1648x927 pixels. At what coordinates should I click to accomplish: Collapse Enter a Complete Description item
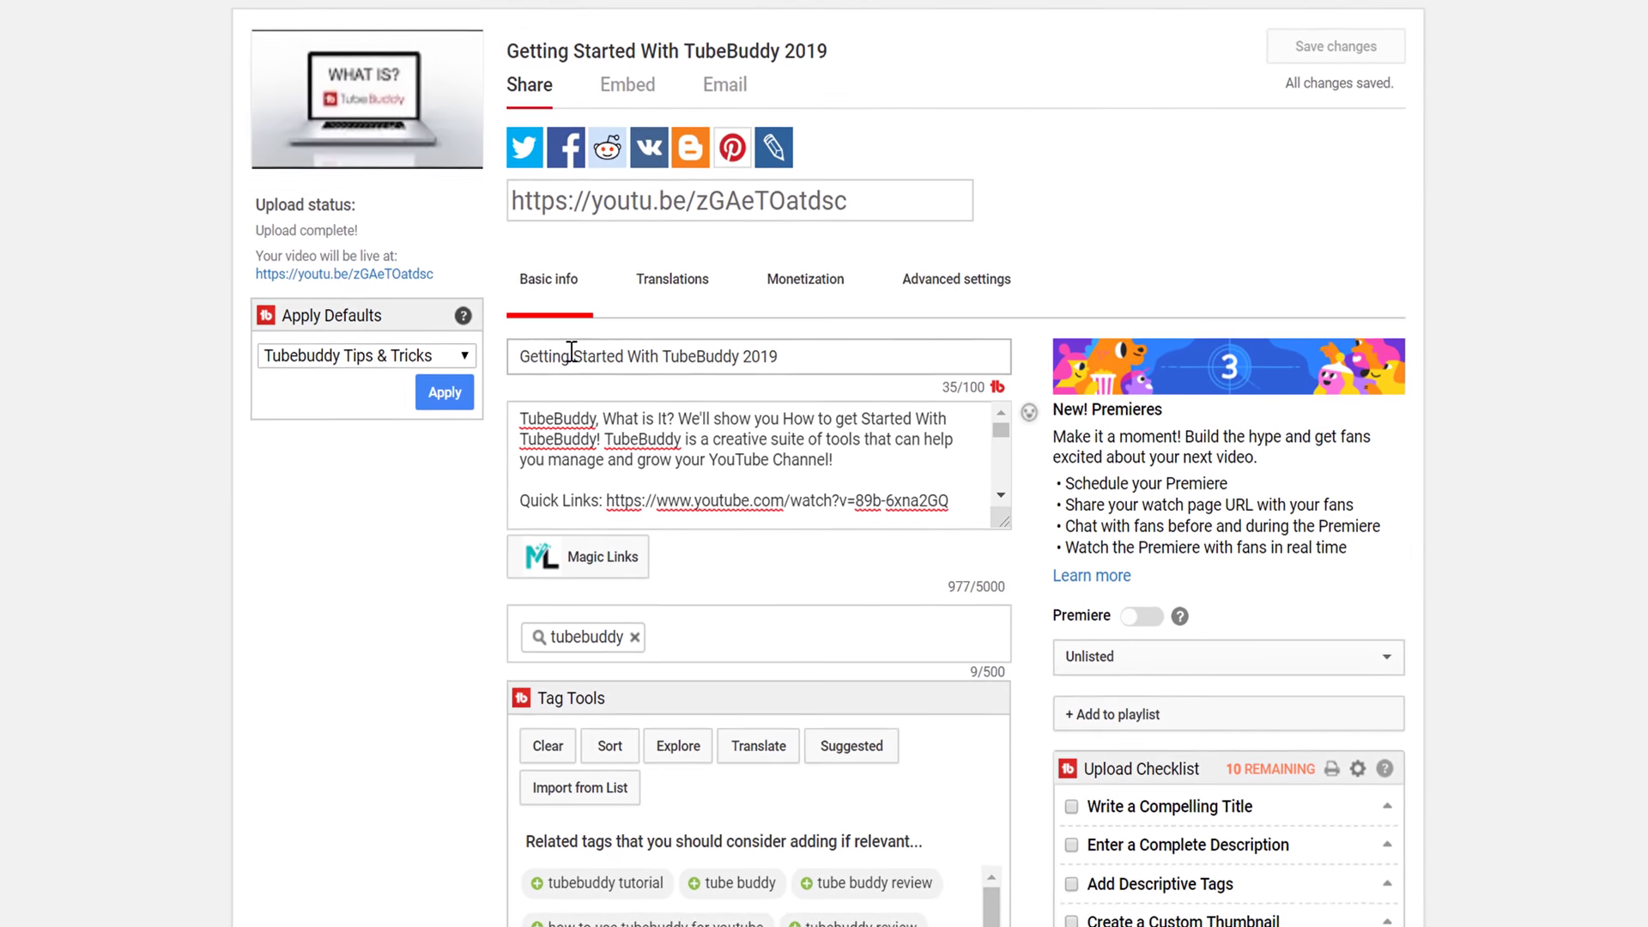pos(1387,845)
